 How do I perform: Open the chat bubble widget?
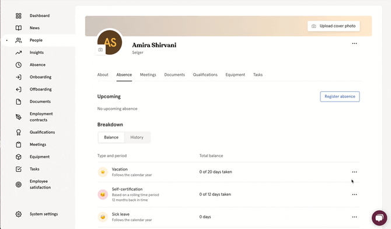[379, 218]
